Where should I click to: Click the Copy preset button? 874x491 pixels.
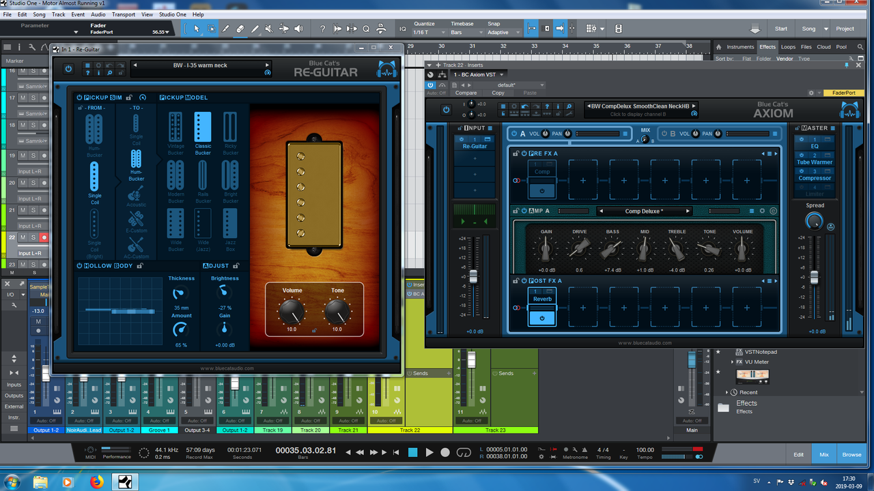click(498, 93)
